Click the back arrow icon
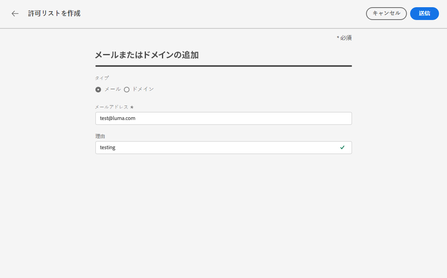 (15, 14)
